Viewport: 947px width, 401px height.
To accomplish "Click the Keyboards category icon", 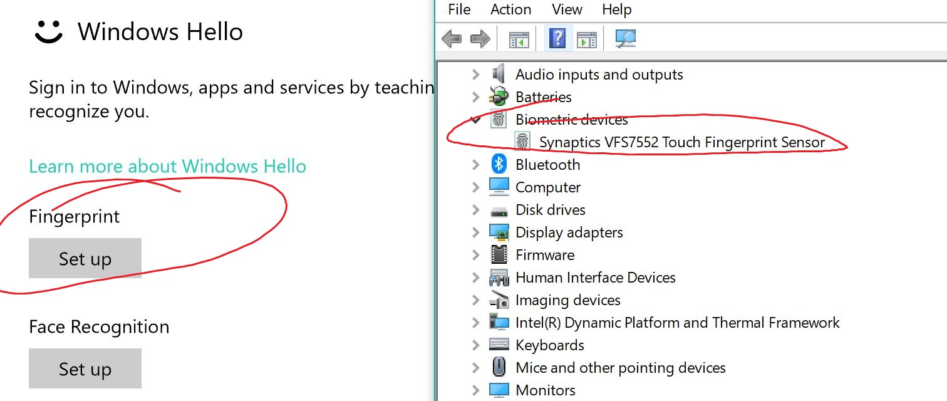I will pyautogui.click(x=499, y=345).
